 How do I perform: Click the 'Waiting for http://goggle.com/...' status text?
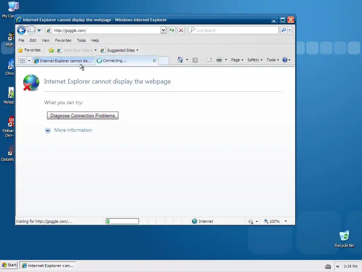[x=43, y=221]
